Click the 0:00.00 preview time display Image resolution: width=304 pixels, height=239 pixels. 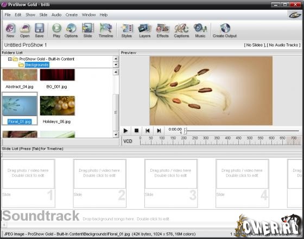tap(175, 130)
